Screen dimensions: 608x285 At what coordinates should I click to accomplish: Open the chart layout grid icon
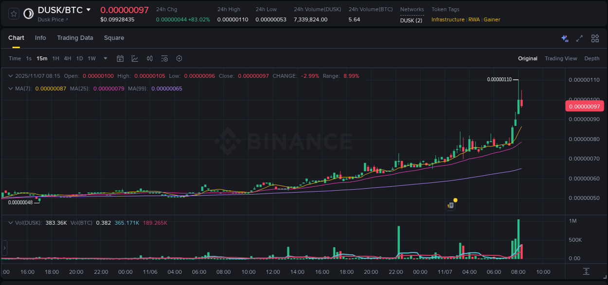595,38
